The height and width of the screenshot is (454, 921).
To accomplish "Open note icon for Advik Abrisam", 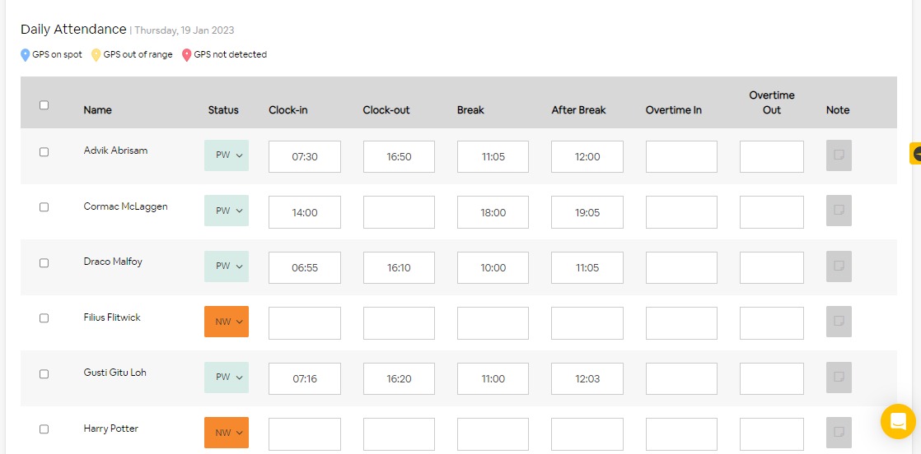I will pos(839,155).
